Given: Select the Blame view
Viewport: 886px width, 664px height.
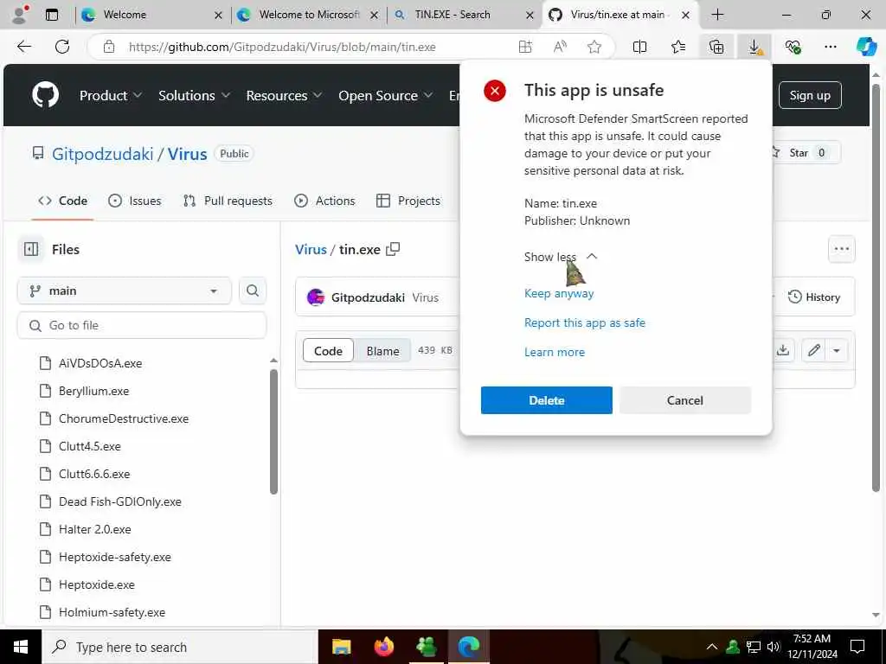Looking at the screenshot, I should (x=382, y=351).
